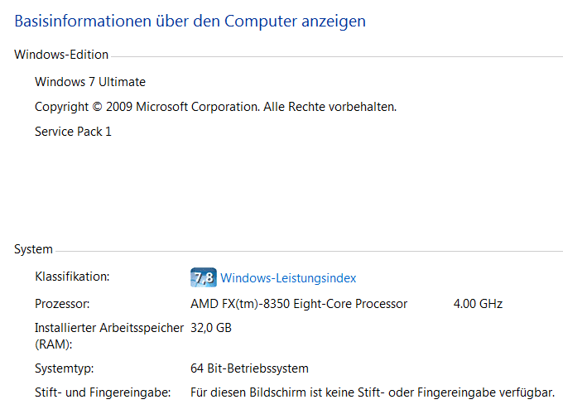Click the (RAM): label line
This screenshot has height=414, width=563.
coord(53,344)
